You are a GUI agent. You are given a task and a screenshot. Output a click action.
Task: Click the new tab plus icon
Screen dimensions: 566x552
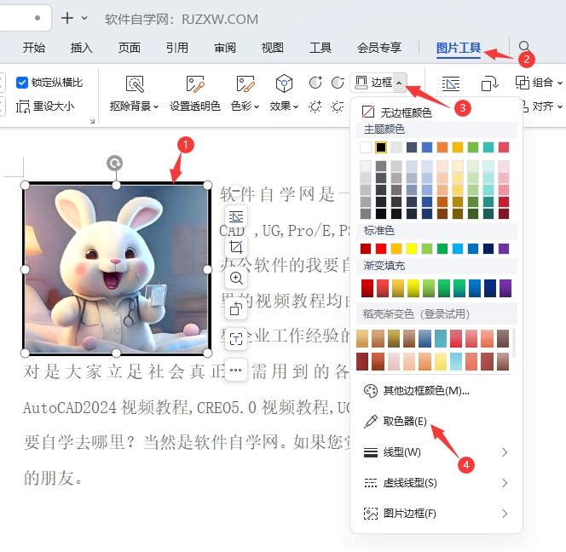(x=67, y=18)
